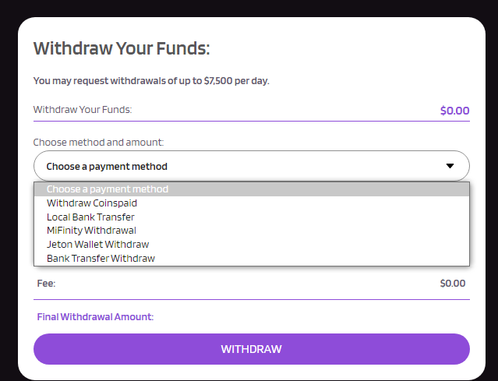Click the dropdown arrow of payment method selector
Image resolution: width=498 pixels, height=381 pixels.
(x=450, y=166)
